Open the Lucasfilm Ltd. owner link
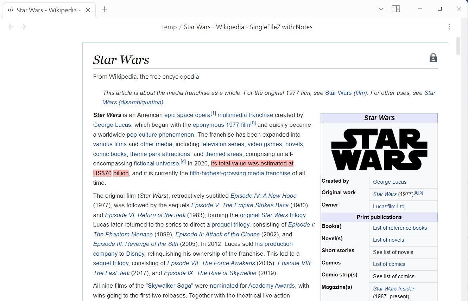Screen dimensions: 468x301 point(389,207)
